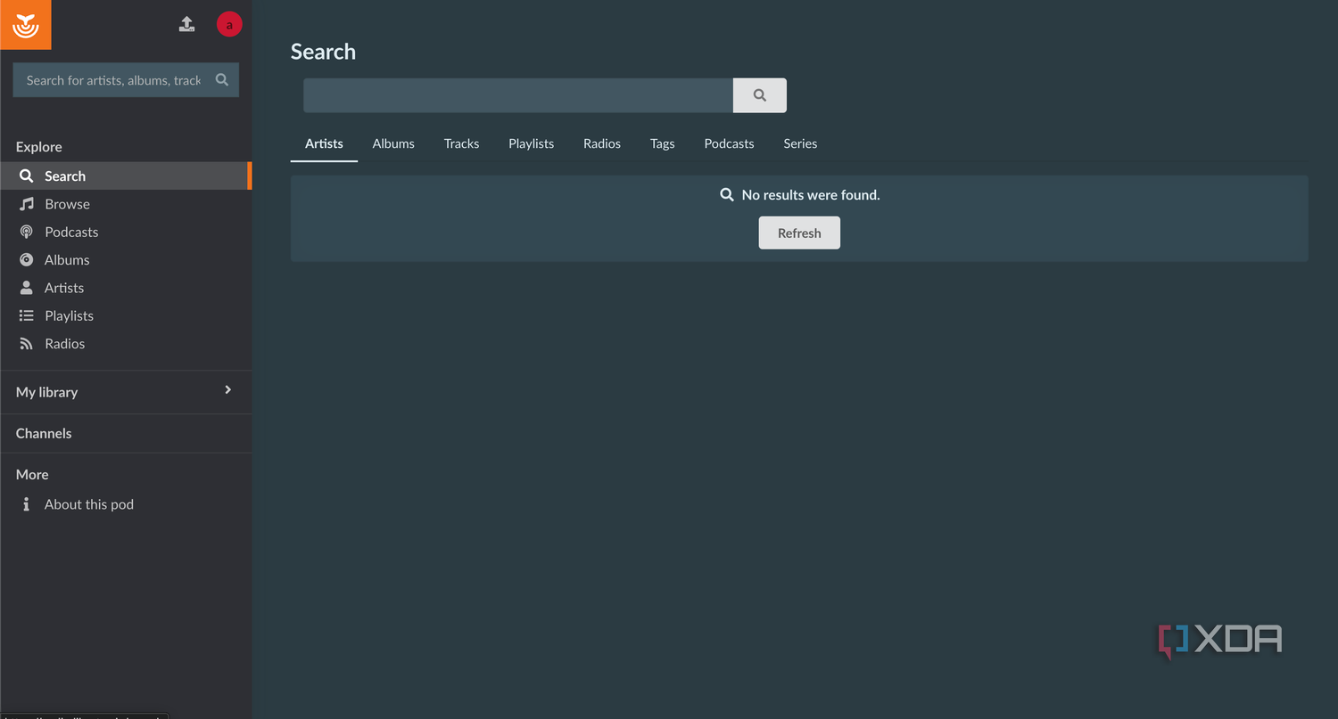Click the Radios feed icon
The height and width of the screenshot is (719, 1338).
tap(27, 344)
